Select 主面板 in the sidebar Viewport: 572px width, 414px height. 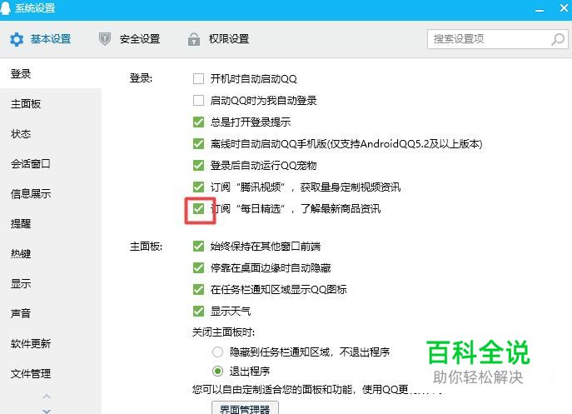[51, 104]
